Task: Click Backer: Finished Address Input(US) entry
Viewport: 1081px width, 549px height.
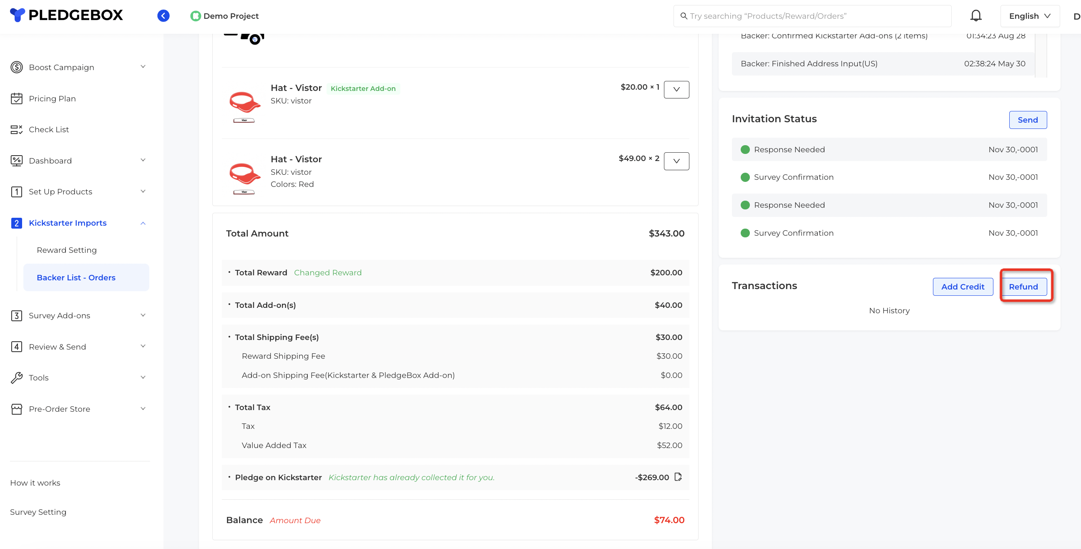Action: coord(883,64)
